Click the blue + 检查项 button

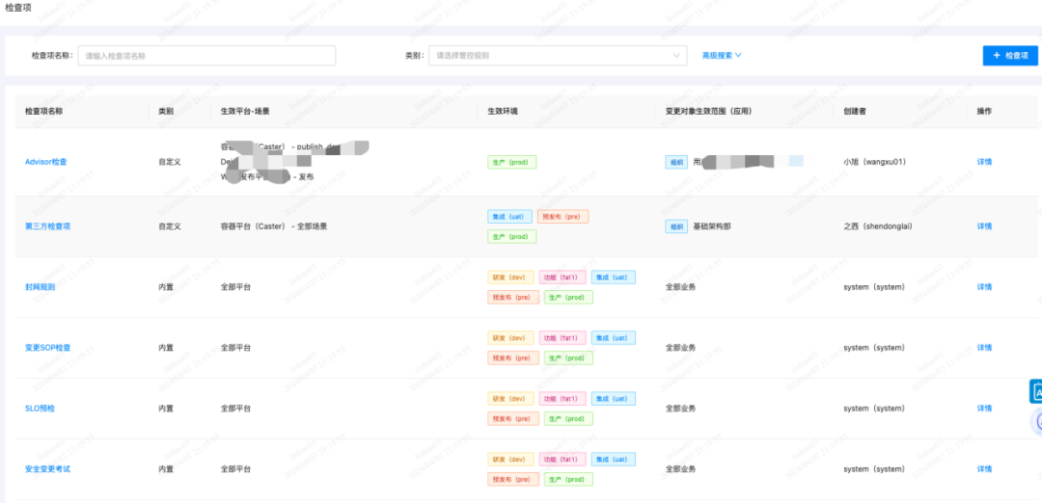(x=1010, y=56)
